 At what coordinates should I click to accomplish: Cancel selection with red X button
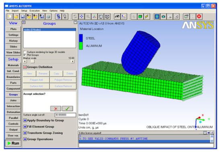click(56, 108)
